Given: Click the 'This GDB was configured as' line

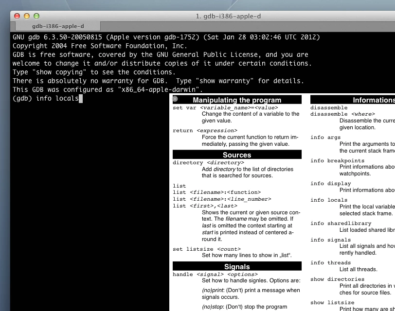Looking at the screenshot, I should click(x=108, y=89).
